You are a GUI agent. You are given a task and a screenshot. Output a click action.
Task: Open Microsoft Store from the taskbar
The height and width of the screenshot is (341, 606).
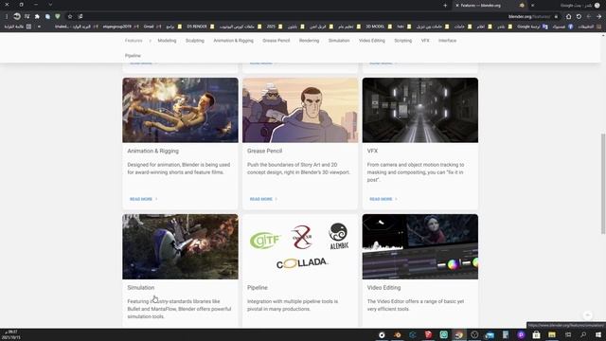click(536, 334)
